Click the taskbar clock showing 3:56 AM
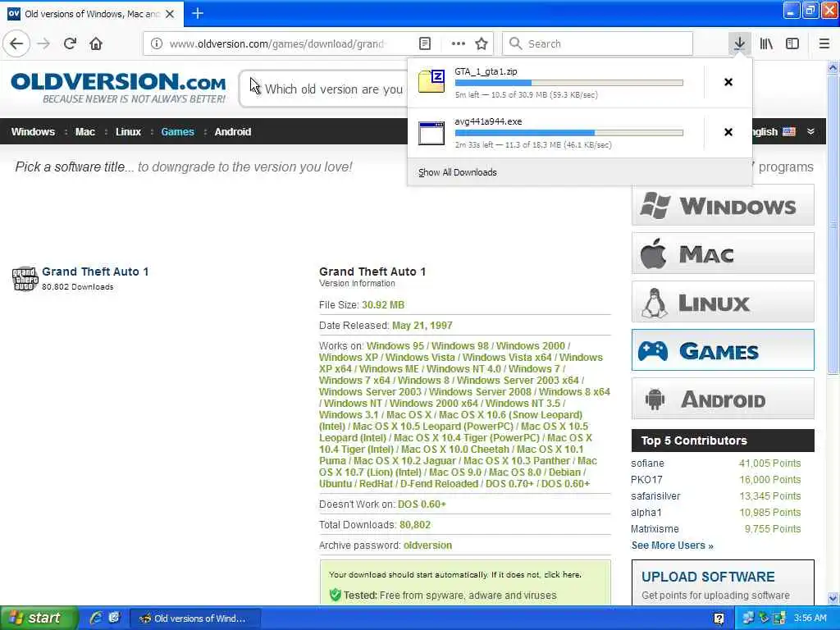This screenshot has height=630, width=840. pos(810,619)
